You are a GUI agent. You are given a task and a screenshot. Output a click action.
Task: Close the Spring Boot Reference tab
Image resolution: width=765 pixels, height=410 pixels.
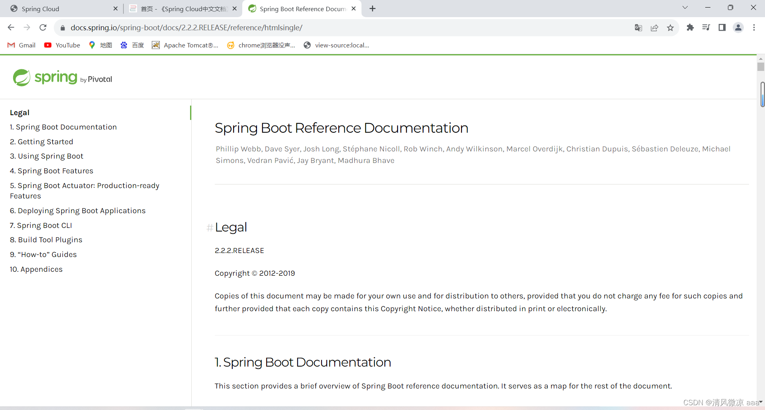(x=353, y=8)
